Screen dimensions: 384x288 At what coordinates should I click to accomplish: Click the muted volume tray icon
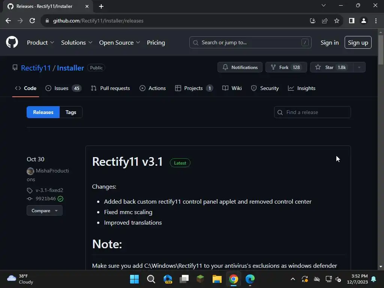pos(338,279)
